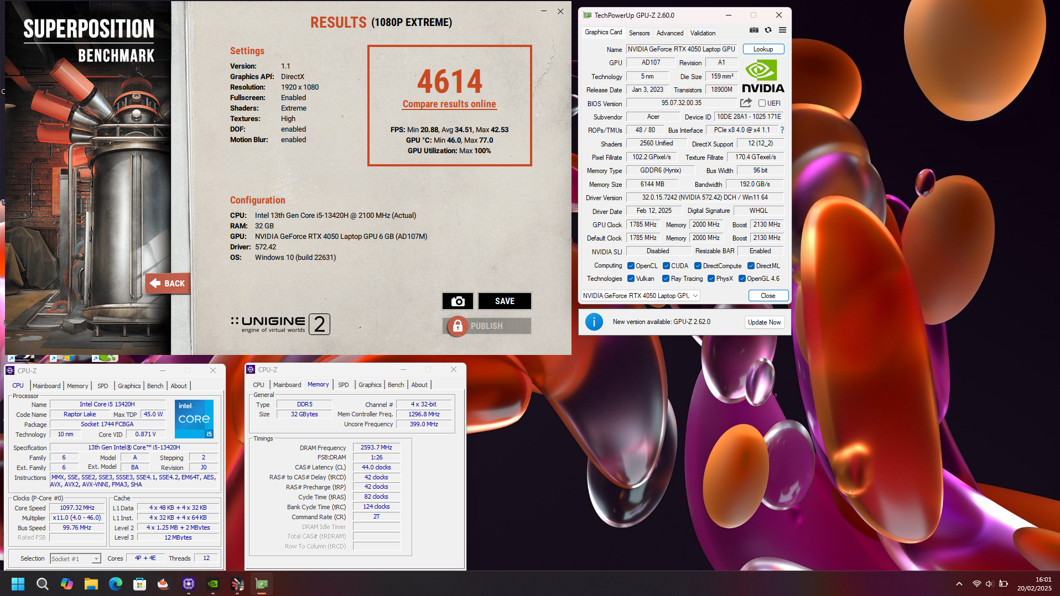Click the GPU-Z graphics card taskbar icon
The width and height of the screenshot is (1060, 596).
click(x=262, y=584)
